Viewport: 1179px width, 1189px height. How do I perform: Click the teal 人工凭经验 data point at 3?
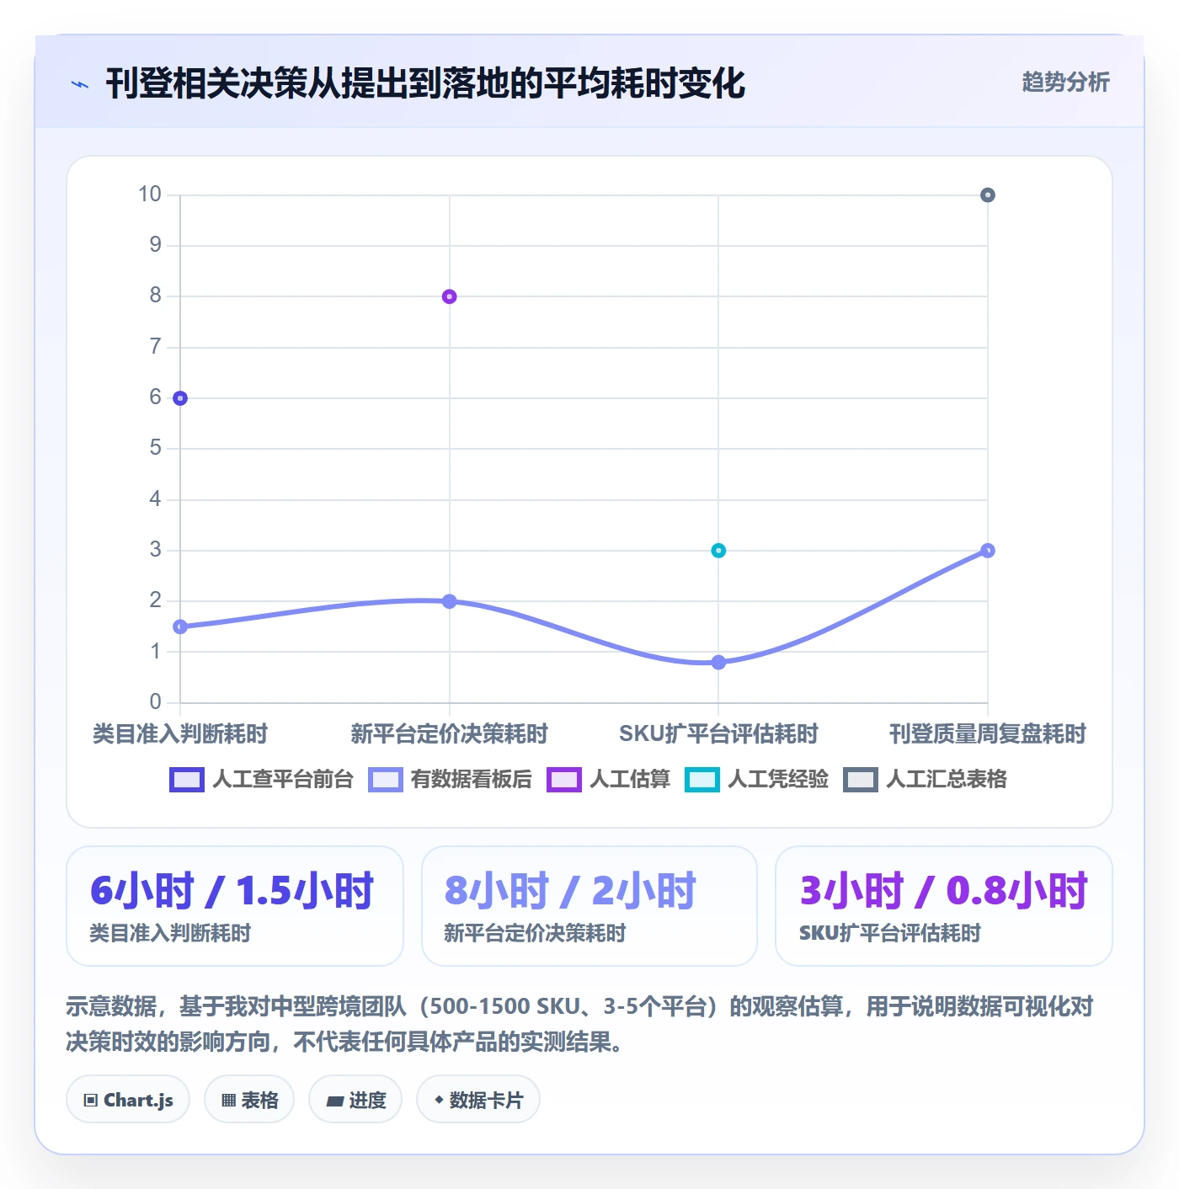(718, 551)
